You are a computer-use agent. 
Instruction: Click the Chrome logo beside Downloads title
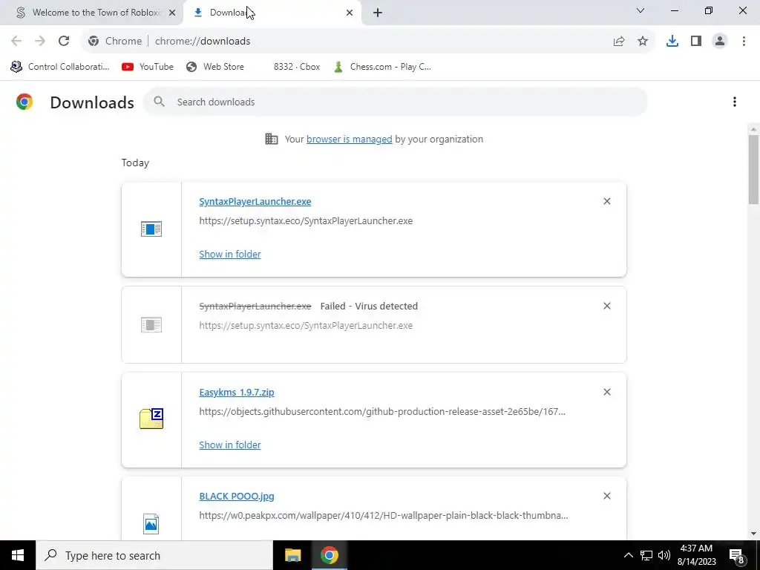tap(24, 102)
